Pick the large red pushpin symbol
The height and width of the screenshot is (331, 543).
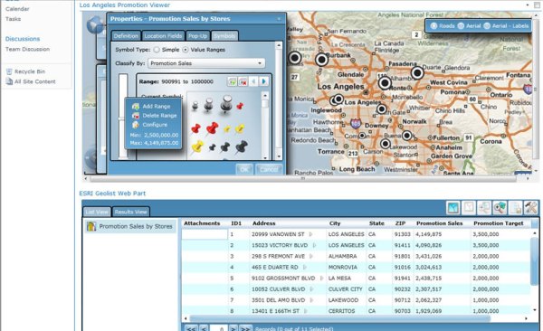point(213,128)
